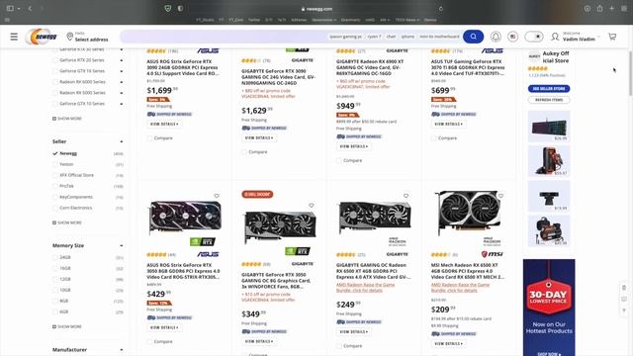This screenshot has width=633, height=356.
Task: Click Safari's share icon
Action: (599, 8)
